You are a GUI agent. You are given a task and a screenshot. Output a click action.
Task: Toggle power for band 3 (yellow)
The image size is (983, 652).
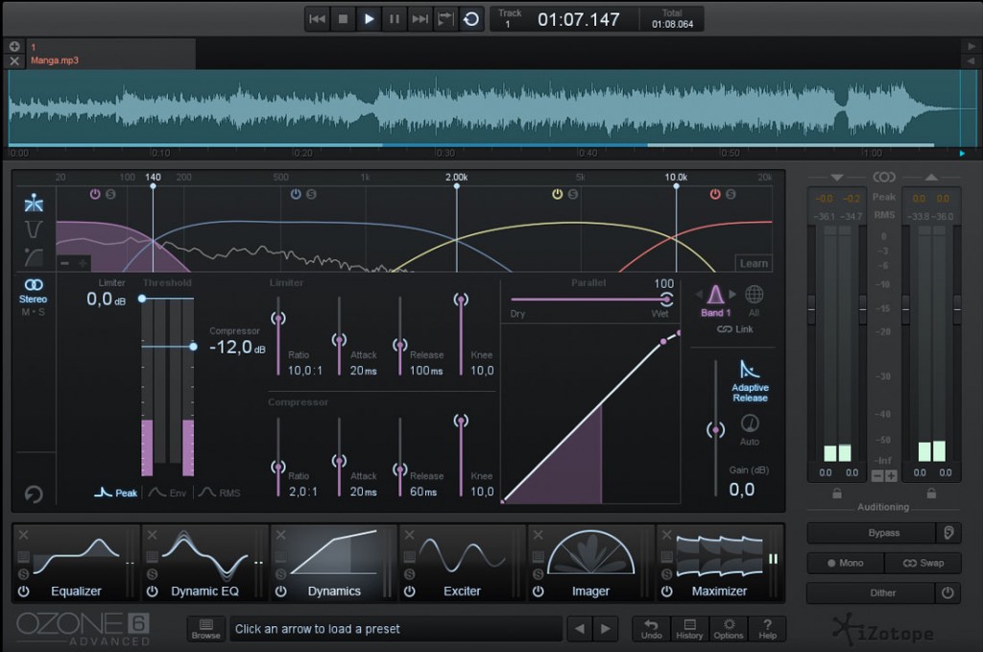[x=558, y=194]
